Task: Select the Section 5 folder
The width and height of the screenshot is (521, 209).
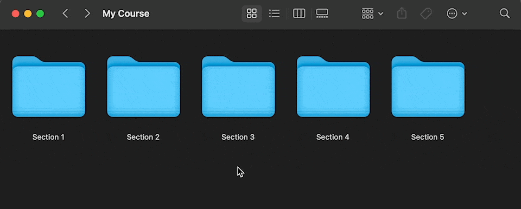Action: tap(428, 87)
